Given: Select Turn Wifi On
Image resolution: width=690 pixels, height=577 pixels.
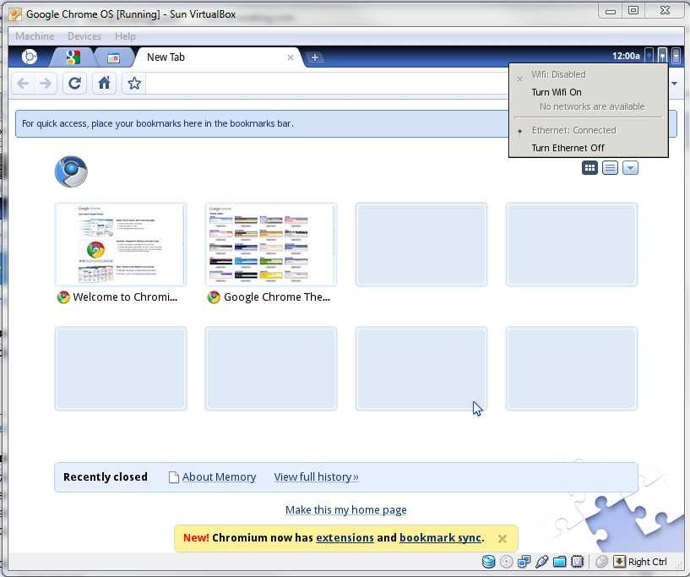Looking at the screenshot, I should (557, 92).
